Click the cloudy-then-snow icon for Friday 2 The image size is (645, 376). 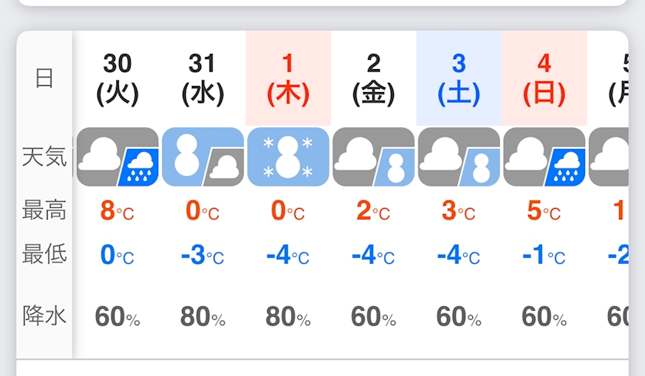[373, 157]
